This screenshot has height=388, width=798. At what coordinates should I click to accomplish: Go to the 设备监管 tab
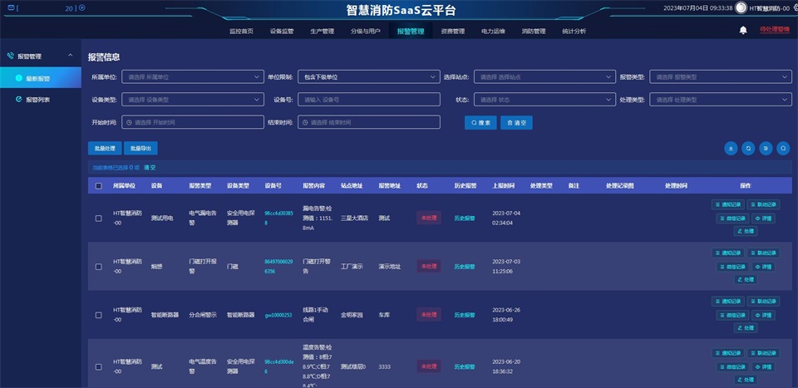pyautogui.click(x=282, y=31)
